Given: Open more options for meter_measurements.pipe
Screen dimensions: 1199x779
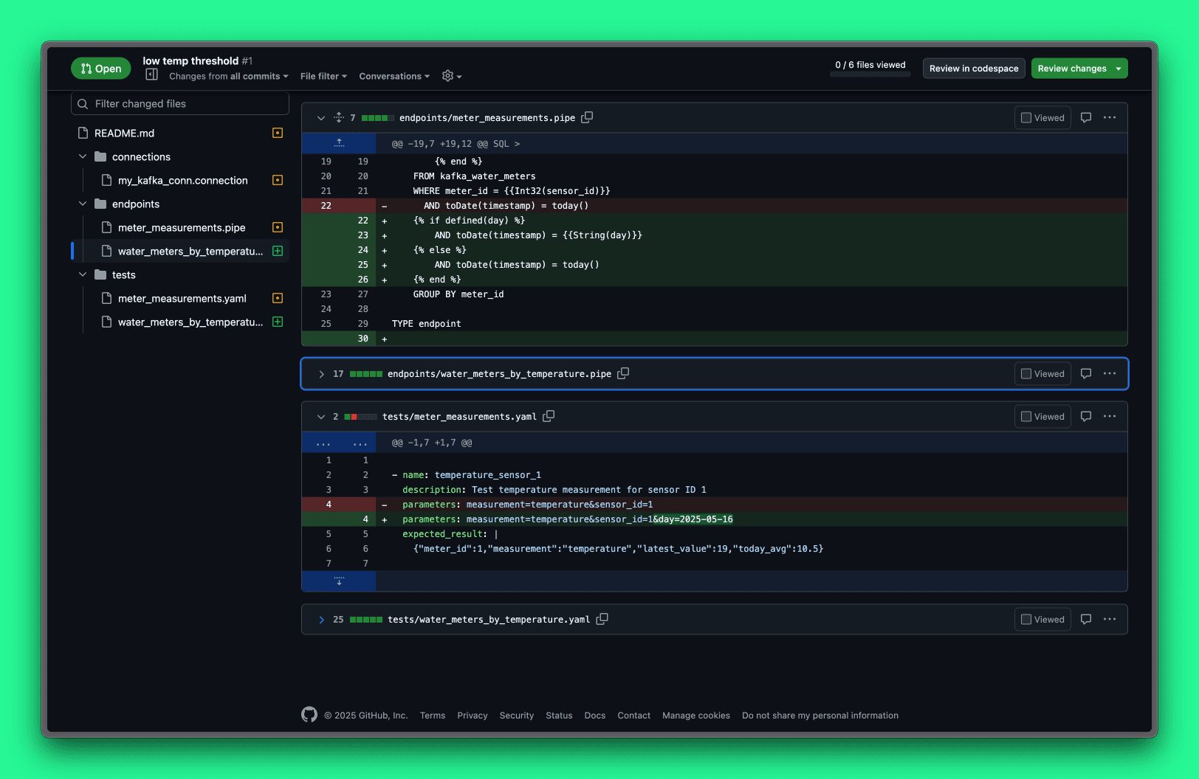Looking at the screenshot, I should tap(1109, 117).
